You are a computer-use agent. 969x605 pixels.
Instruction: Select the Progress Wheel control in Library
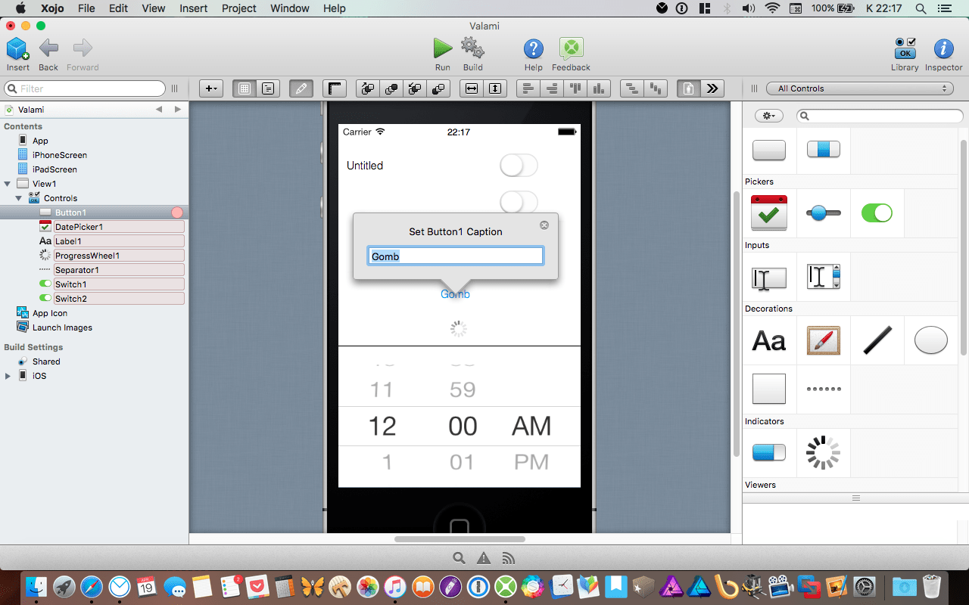click(823, 452)
